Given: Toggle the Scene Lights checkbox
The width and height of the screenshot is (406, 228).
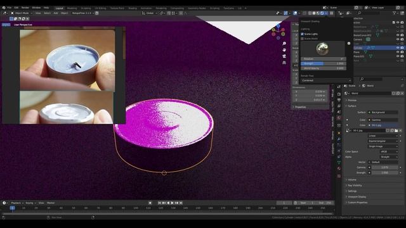Looking at the screenshot, I should pos(302,34).
